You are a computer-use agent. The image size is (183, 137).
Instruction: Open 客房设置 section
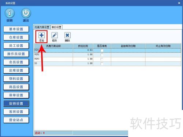(16, 112)
